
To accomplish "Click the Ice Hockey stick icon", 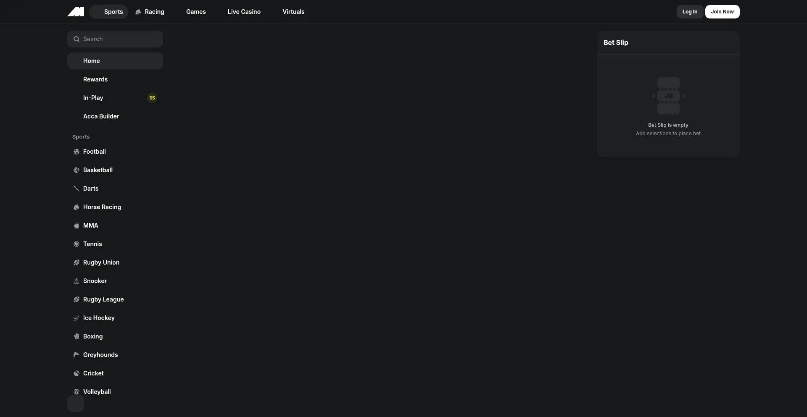I will (76, 318).
